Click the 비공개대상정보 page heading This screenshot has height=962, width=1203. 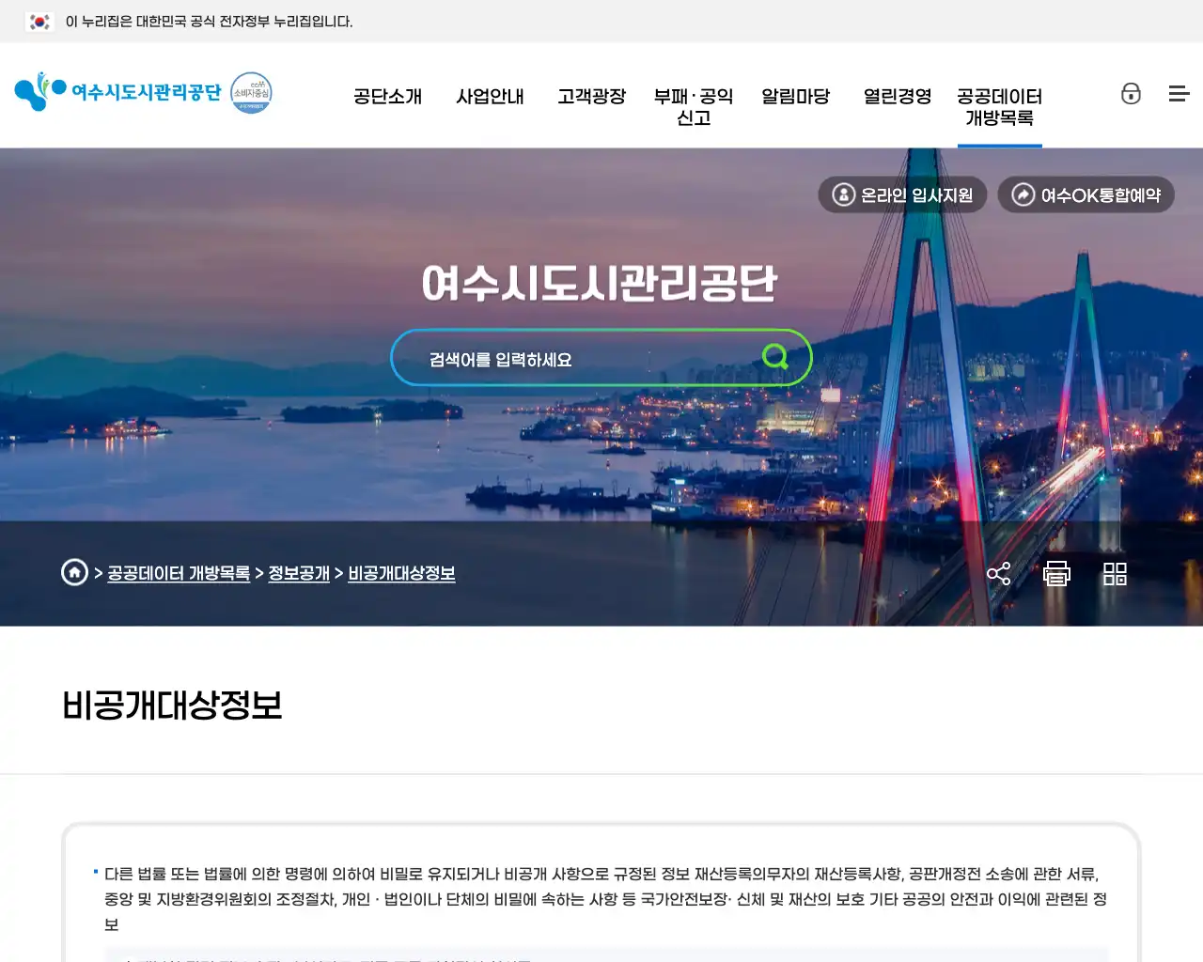click(172, 705)
